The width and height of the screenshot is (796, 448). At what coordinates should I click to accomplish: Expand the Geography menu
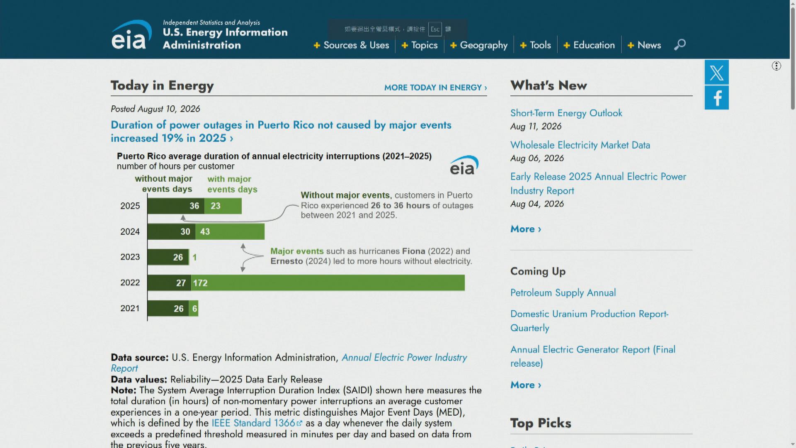(479, 45)
